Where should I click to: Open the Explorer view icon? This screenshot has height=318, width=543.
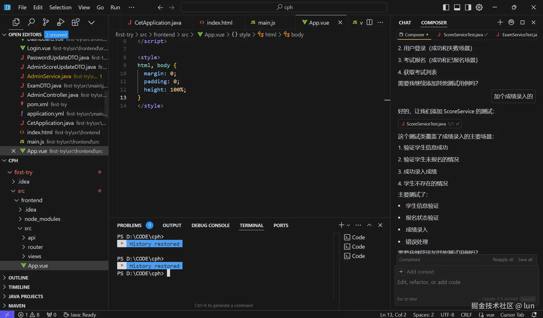pos(16,22)
